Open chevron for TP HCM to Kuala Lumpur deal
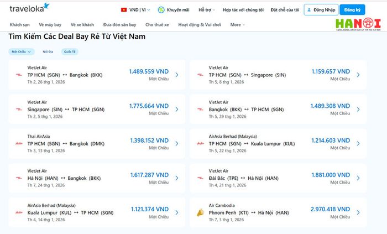Image resolution: width=387 pixels, height=234 pixels. click(358, 143)
